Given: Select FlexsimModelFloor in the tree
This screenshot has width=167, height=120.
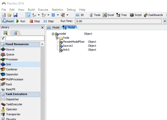Looking at the screenshot, I should pyautogui.click(x=74, y=42).
